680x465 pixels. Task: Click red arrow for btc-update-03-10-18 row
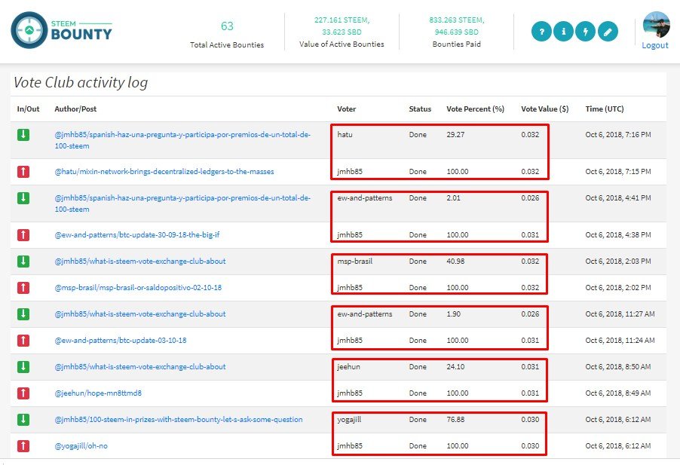pyautogui.click(x=23, y=341)
